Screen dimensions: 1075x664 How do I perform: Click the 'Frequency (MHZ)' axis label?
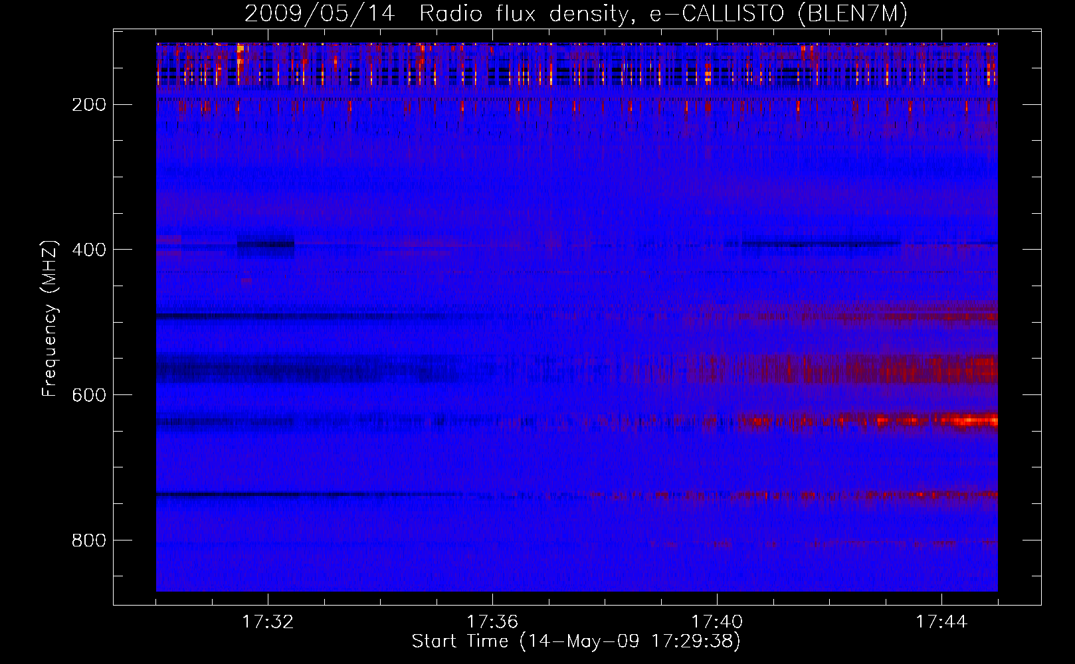click(x=50, y=319)
